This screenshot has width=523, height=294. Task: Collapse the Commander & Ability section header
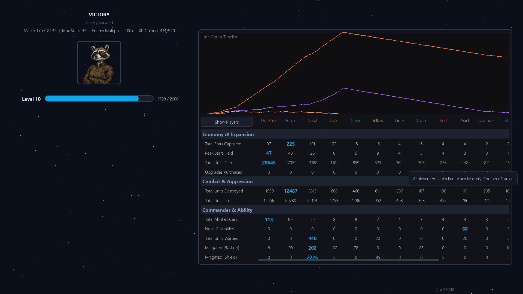[x=355, y=210]
